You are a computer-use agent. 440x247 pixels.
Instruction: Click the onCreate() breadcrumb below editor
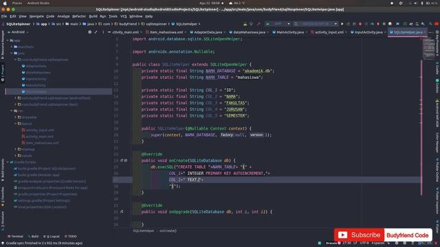point(168,231)
